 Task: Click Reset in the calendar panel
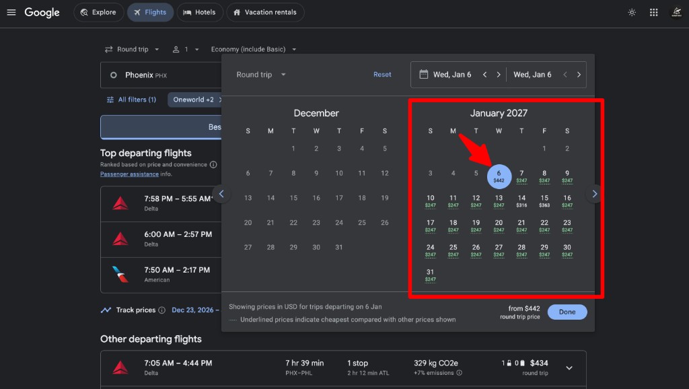[x=382, y=75]
